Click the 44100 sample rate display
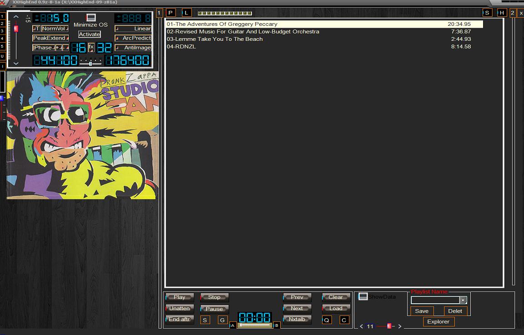The width and height of the screenshot is (524, 335). coord(55,60)
